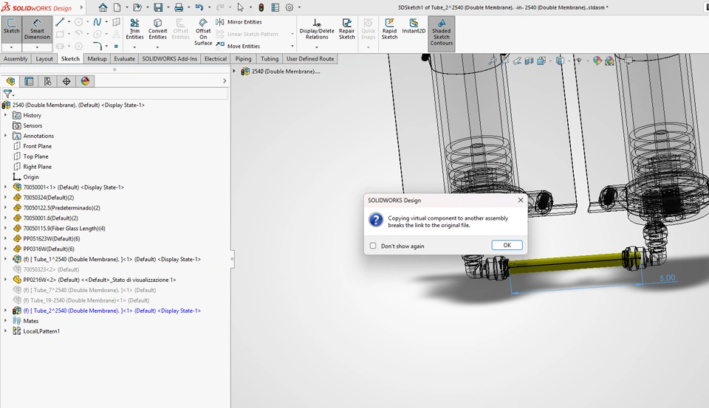Switch to the Tubing tab
This screenshot has height=408, width=709.
point(270,59)
